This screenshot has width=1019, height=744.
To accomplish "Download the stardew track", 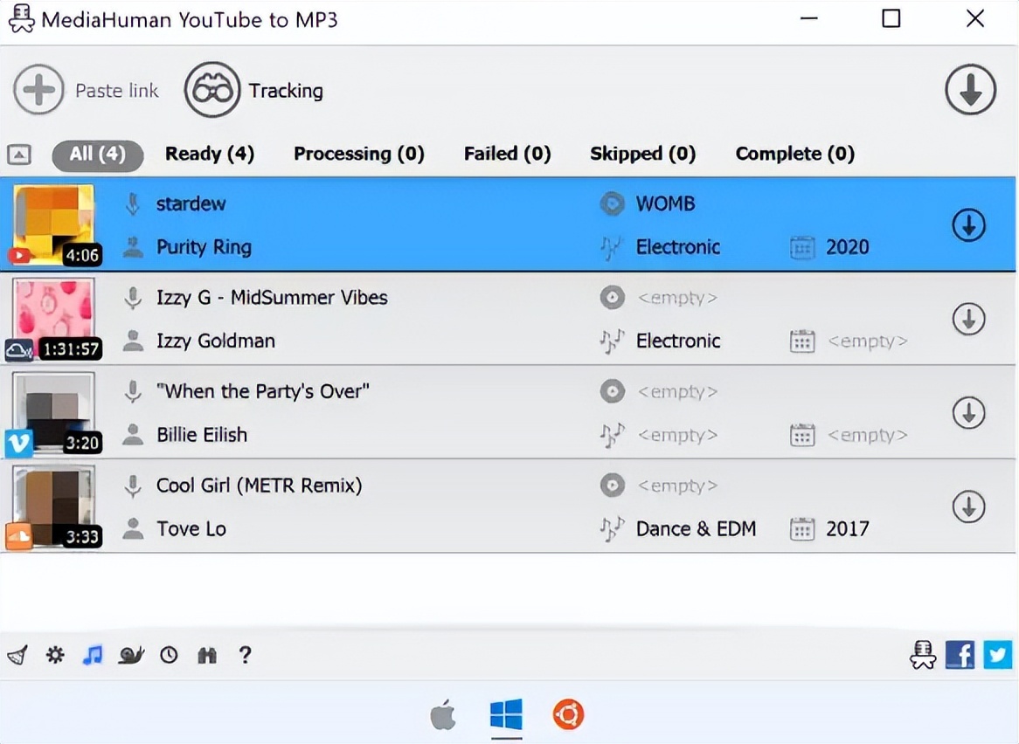I will point(968,225).
